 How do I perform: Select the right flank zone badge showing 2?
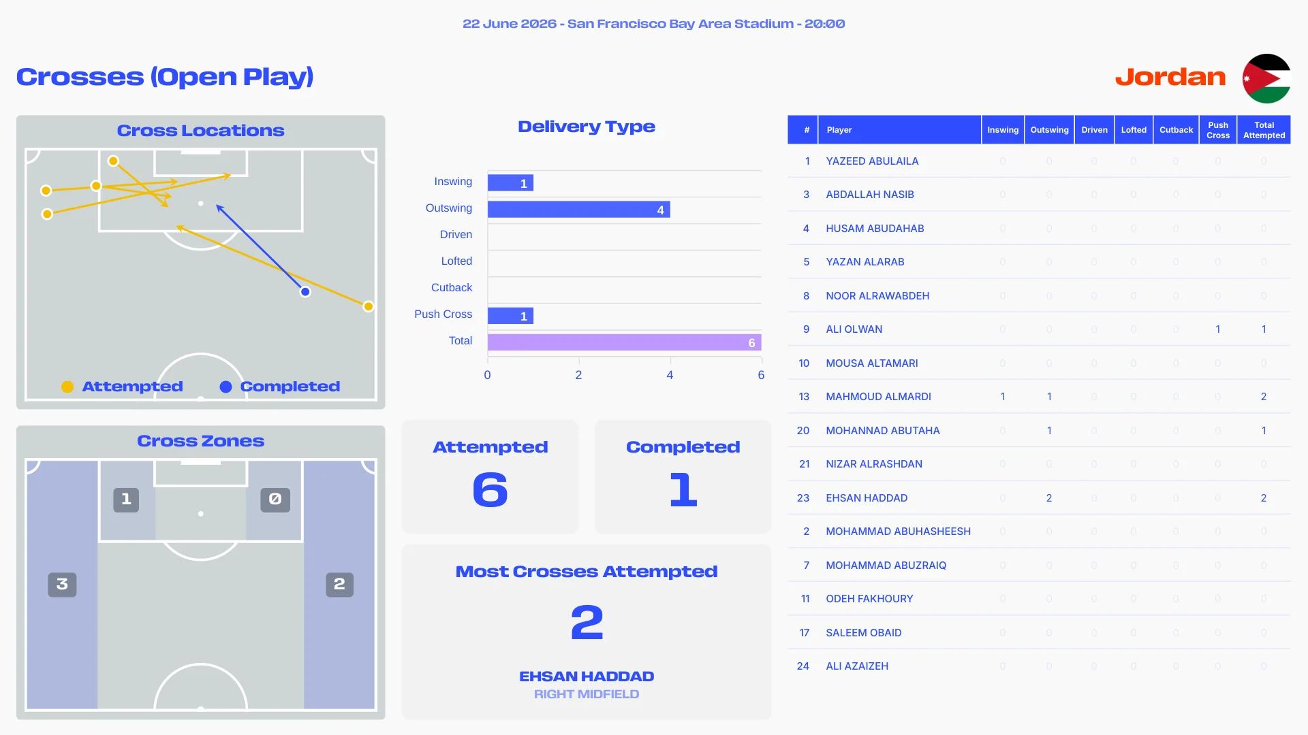(x=339, y=585)
